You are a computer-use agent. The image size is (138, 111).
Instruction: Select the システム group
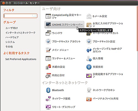[10, 42]
